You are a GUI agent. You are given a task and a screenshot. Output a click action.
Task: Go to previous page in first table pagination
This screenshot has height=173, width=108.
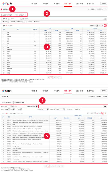[48, 78]
